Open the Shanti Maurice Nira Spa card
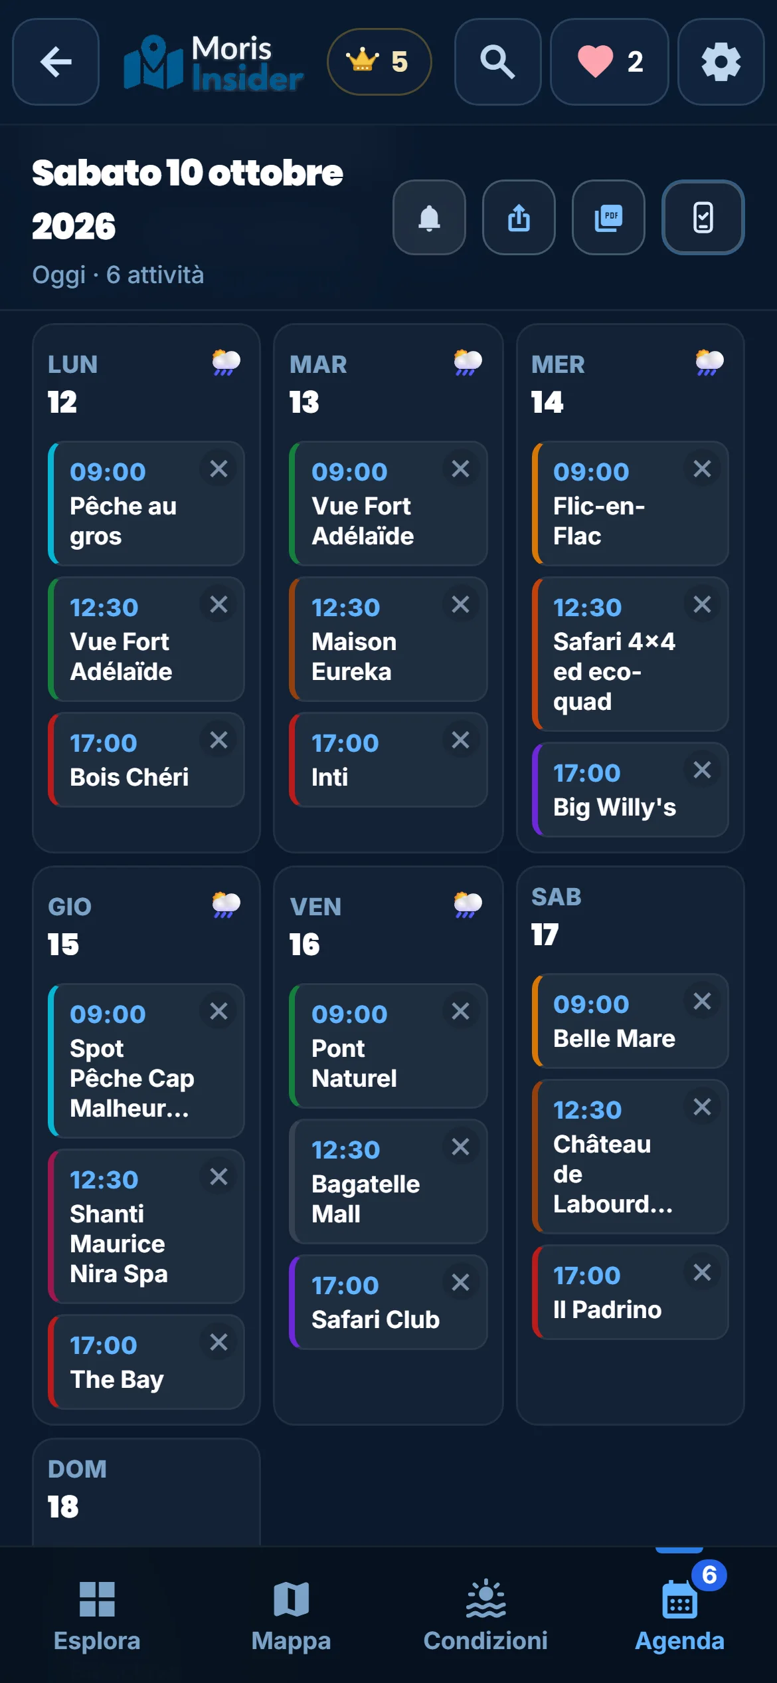Viewport: 777px width, 1683px height. point(146,1226)
